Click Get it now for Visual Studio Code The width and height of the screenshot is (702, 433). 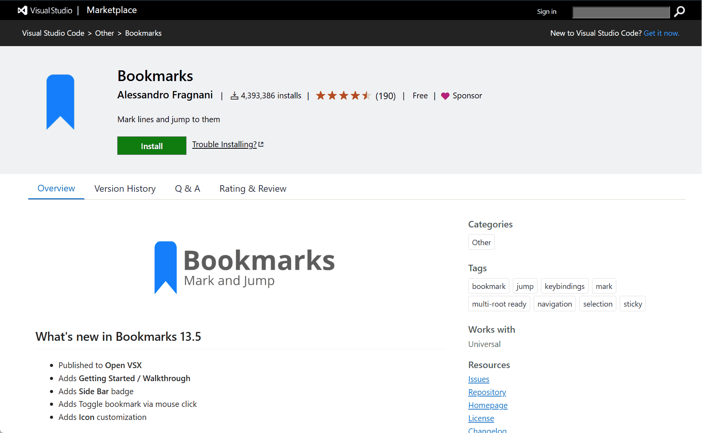(x=661, y=33)
